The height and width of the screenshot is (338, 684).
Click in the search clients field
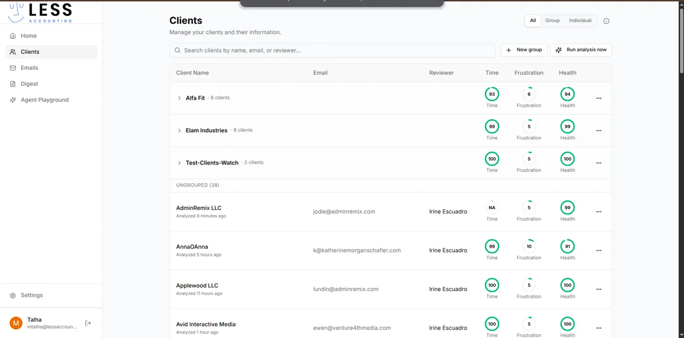click(x=332, y=50)
